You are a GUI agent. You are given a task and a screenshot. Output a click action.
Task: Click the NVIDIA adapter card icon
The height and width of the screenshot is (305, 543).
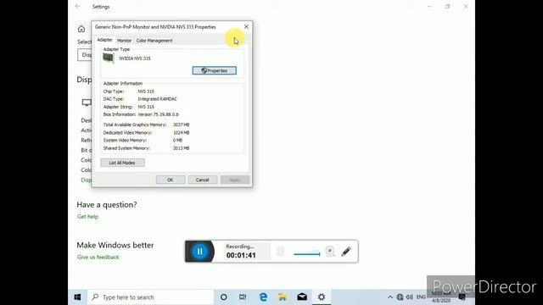[109, 58]
